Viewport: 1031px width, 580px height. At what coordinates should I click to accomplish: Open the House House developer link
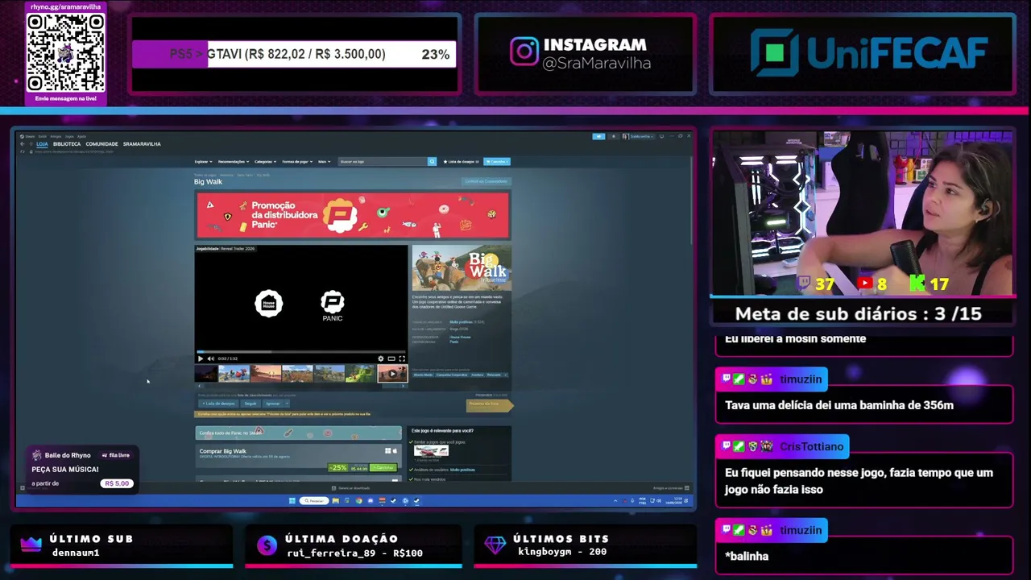click(x=461, y=337)
